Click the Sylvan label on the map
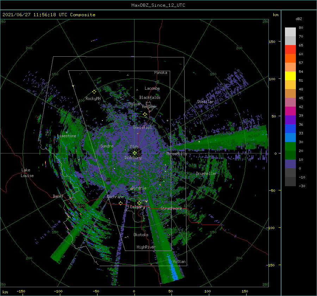This screenshot has width=317, height=296. pos(135,104)
